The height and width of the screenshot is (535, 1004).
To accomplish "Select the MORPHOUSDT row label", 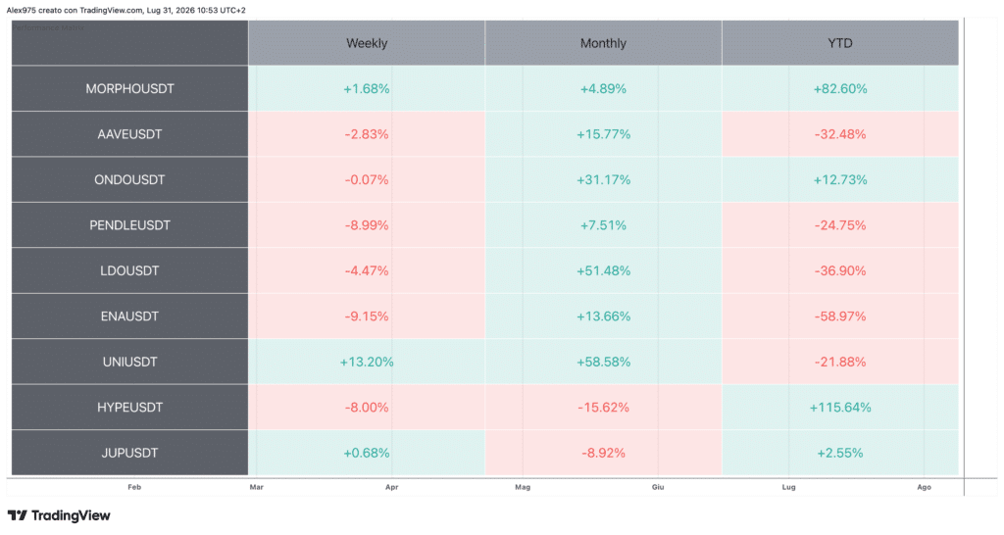I will tap(130, 89).
